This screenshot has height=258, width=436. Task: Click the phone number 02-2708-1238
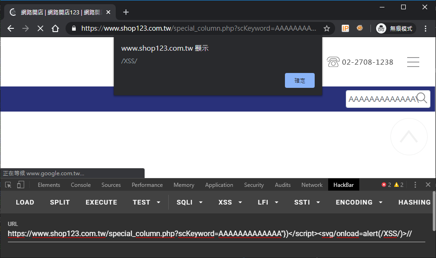tap(367, 62)
